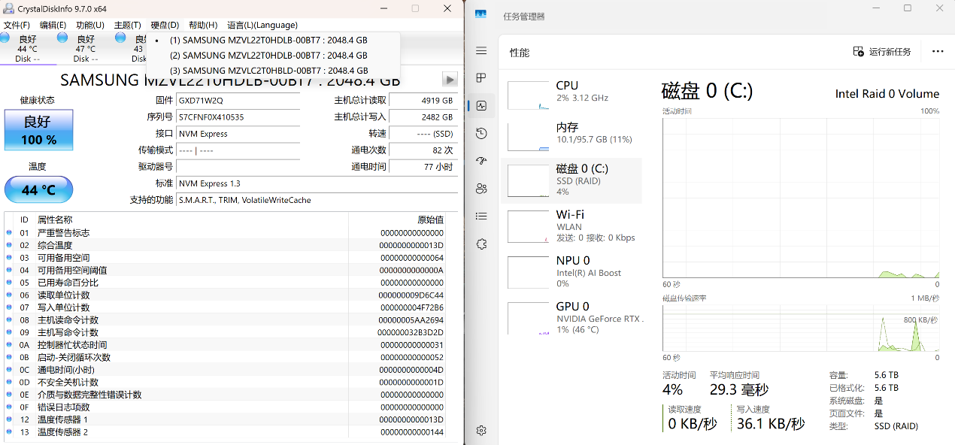
Task: Open the 功能(U) menu
Action: coord(90,25)
